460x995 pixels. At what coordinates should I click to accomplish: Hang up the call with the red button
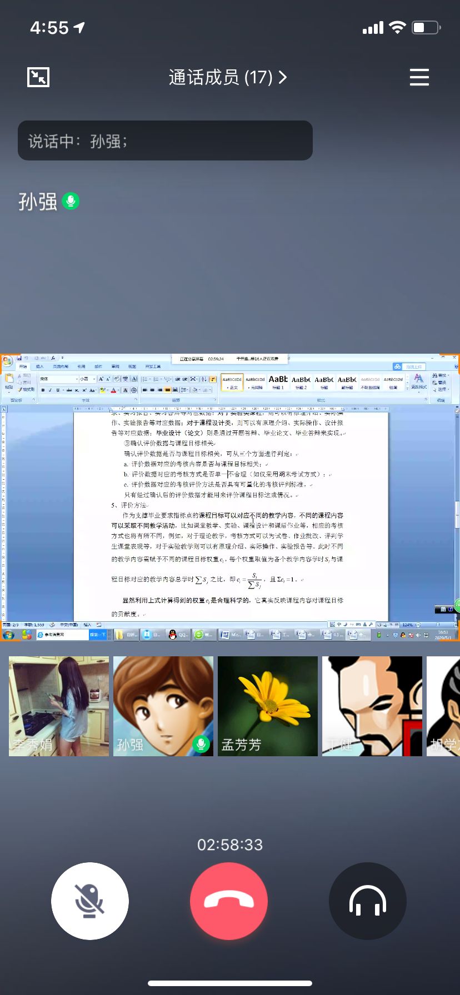pyautogui.click(x=229, y=901)
